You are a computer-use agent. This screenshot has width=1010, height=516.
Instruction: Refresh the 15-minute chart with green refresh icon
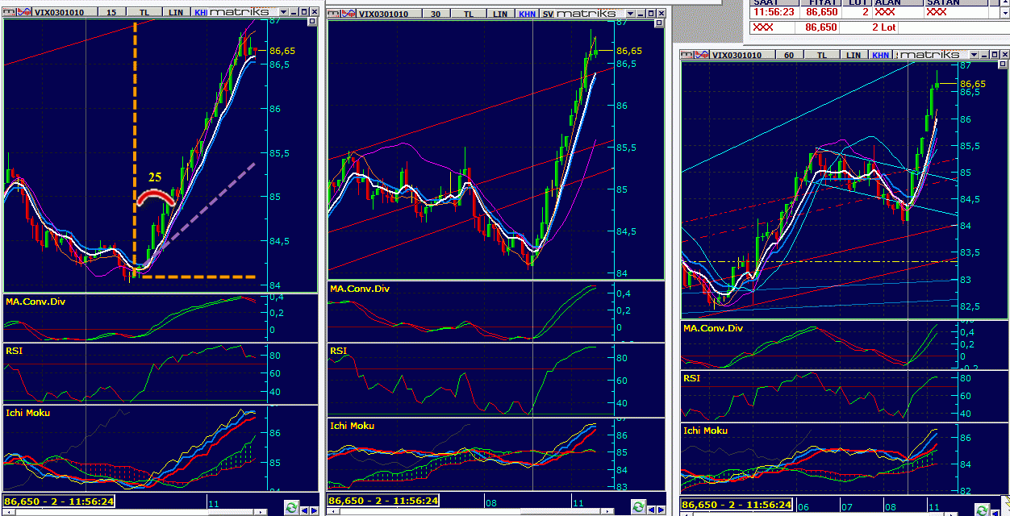point(290,507)
